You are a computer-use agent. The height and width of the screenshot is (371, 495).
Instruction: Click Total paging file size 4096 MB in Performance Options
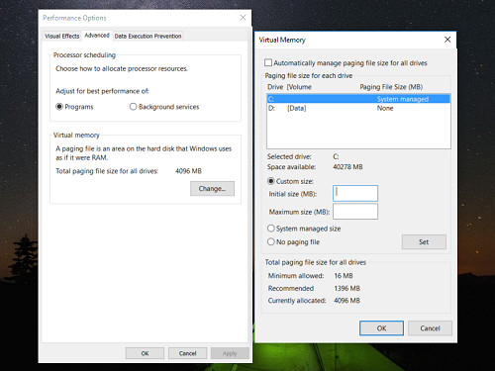[188, 171]
